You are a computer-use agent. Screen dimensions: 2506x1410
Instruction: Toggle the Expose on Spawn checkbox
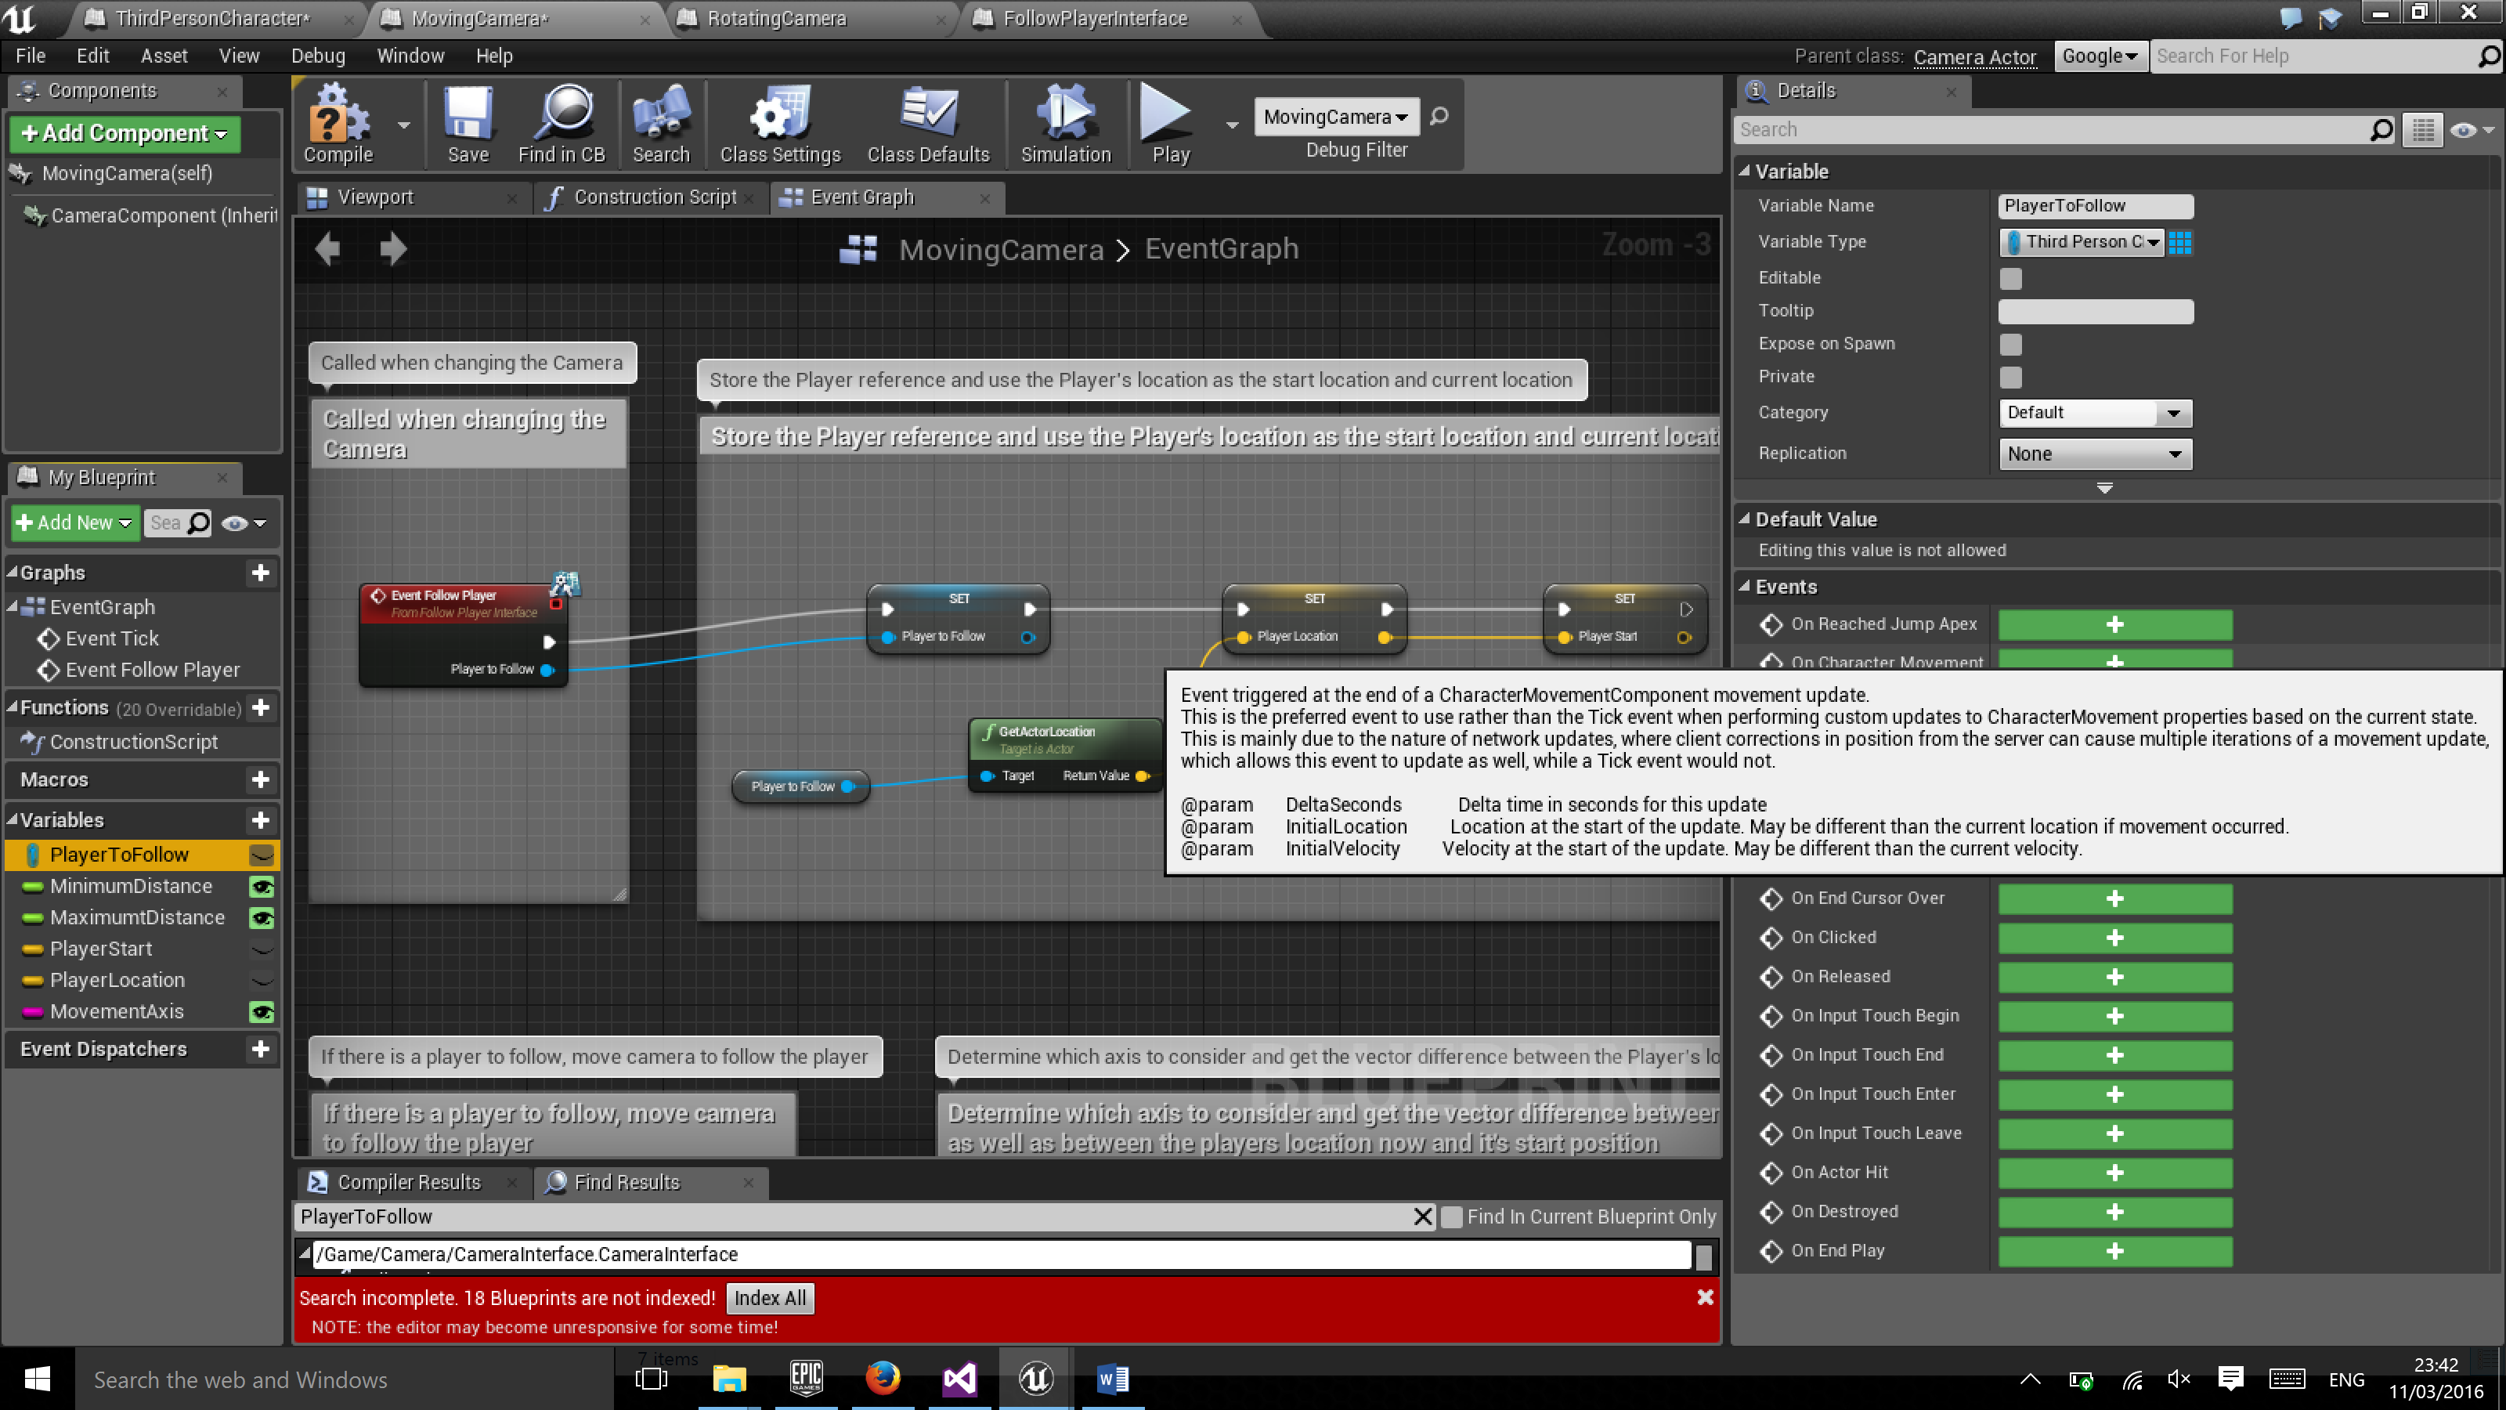2011,345
